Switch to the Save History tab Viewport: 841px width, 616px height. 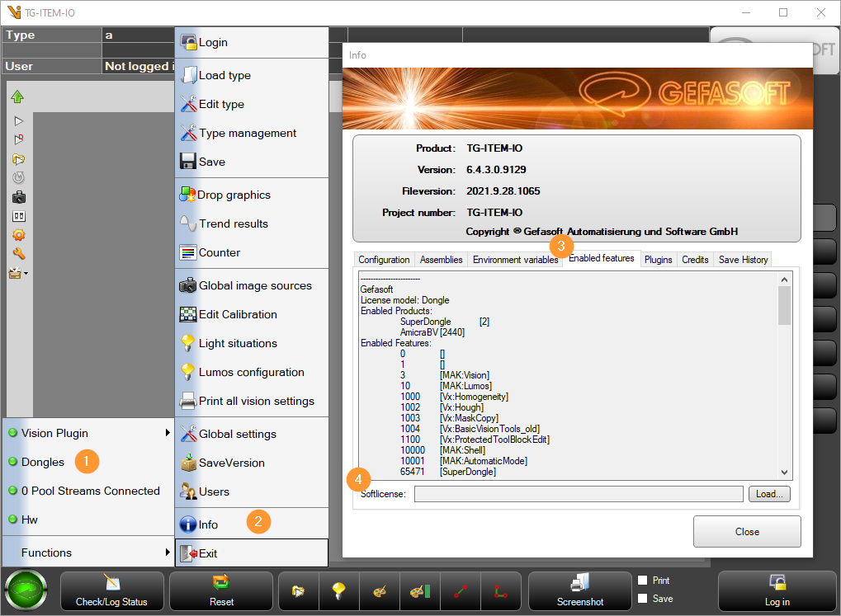(743, 260)
